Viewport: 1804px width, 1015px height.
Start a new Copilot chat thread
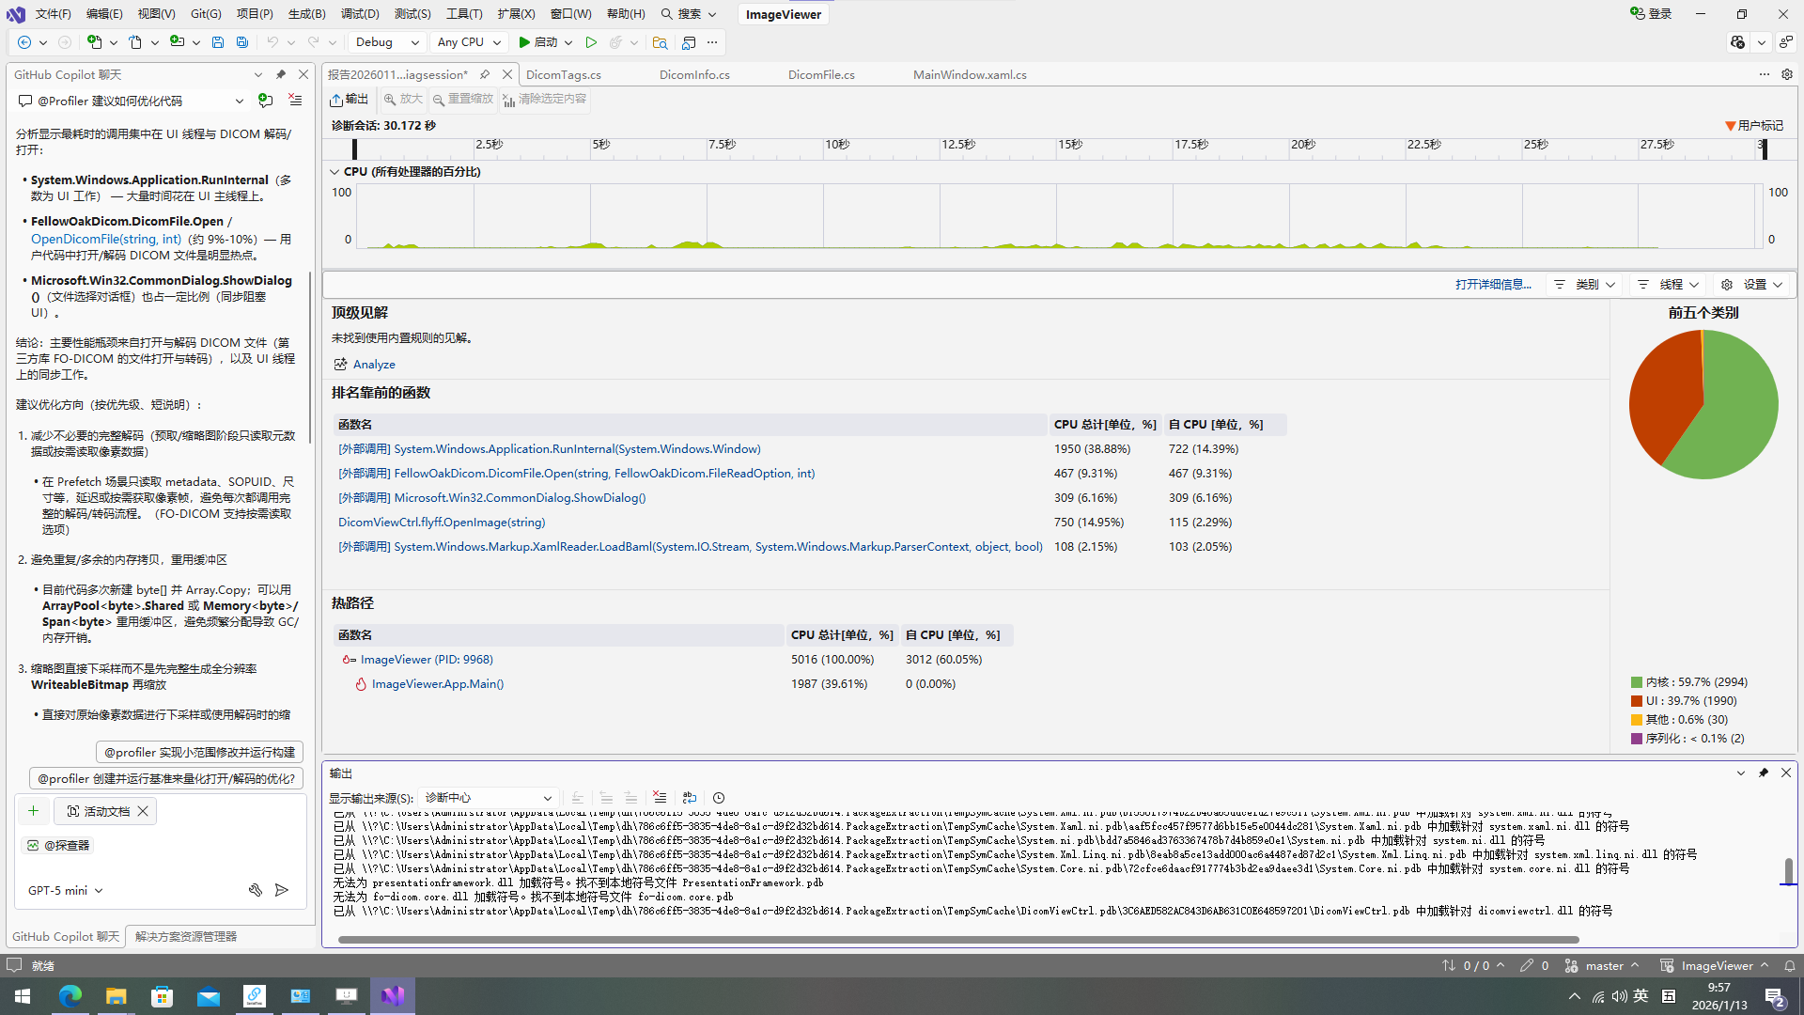coord(266,101)
